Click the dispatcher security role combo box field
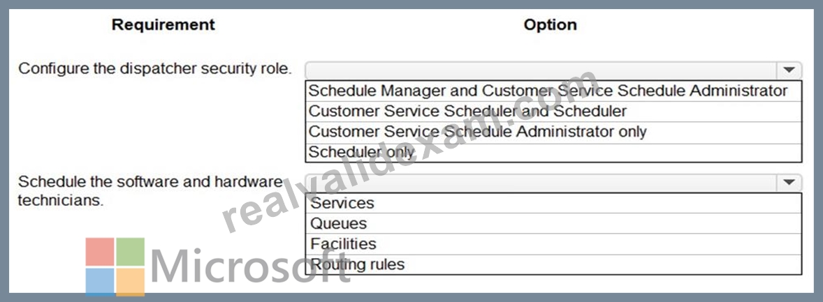Image resolution: width=823 pixels, height=302 pixels. tap(553, 70)
